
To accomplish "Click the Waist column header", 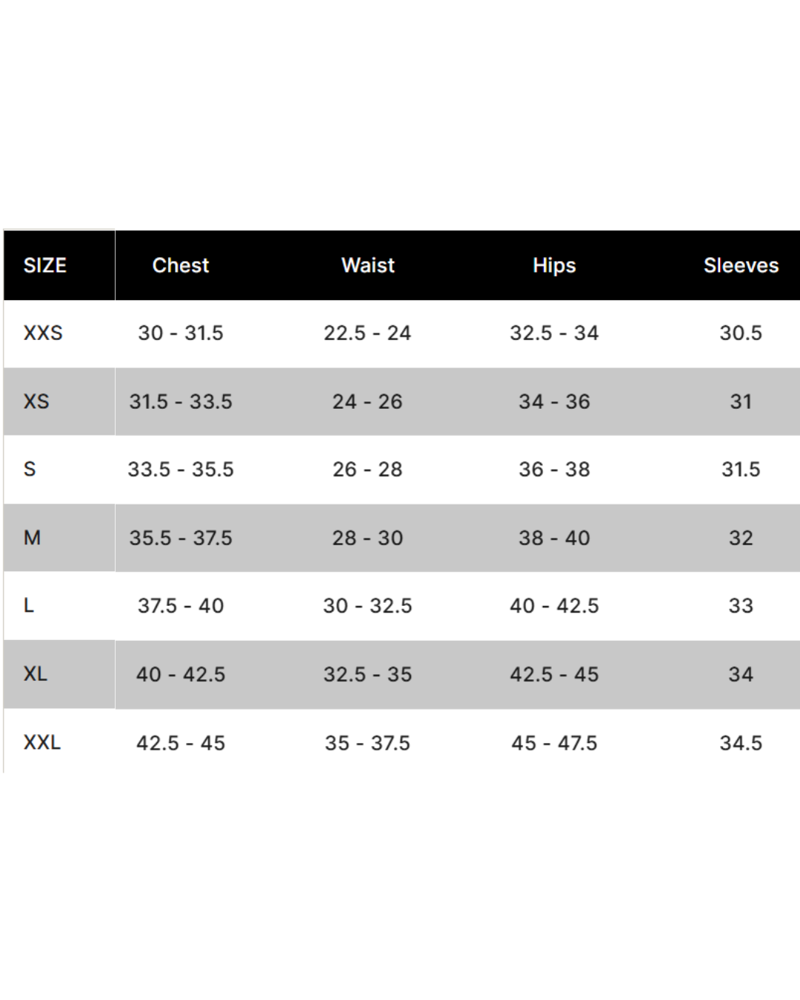I will (368, 265).
